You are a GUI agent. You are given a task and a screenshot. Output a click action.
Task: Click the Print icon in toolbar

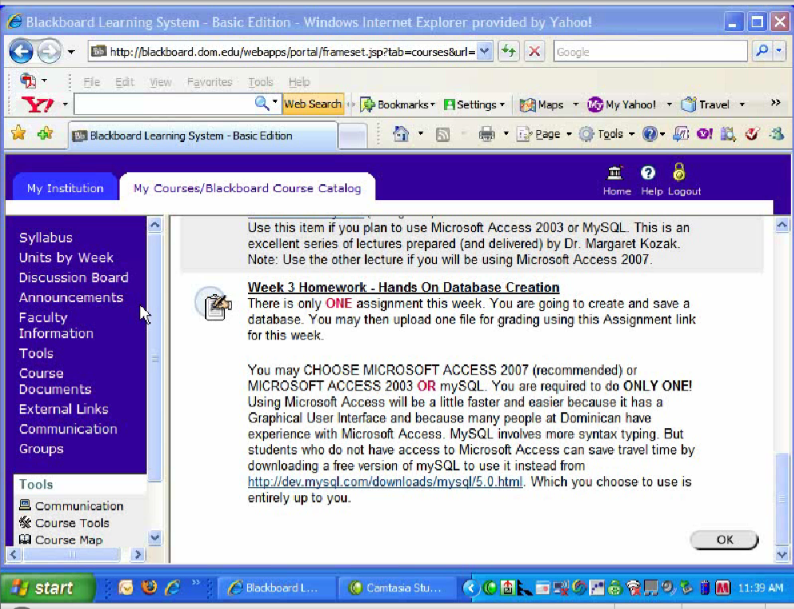(x=486, y=135)
